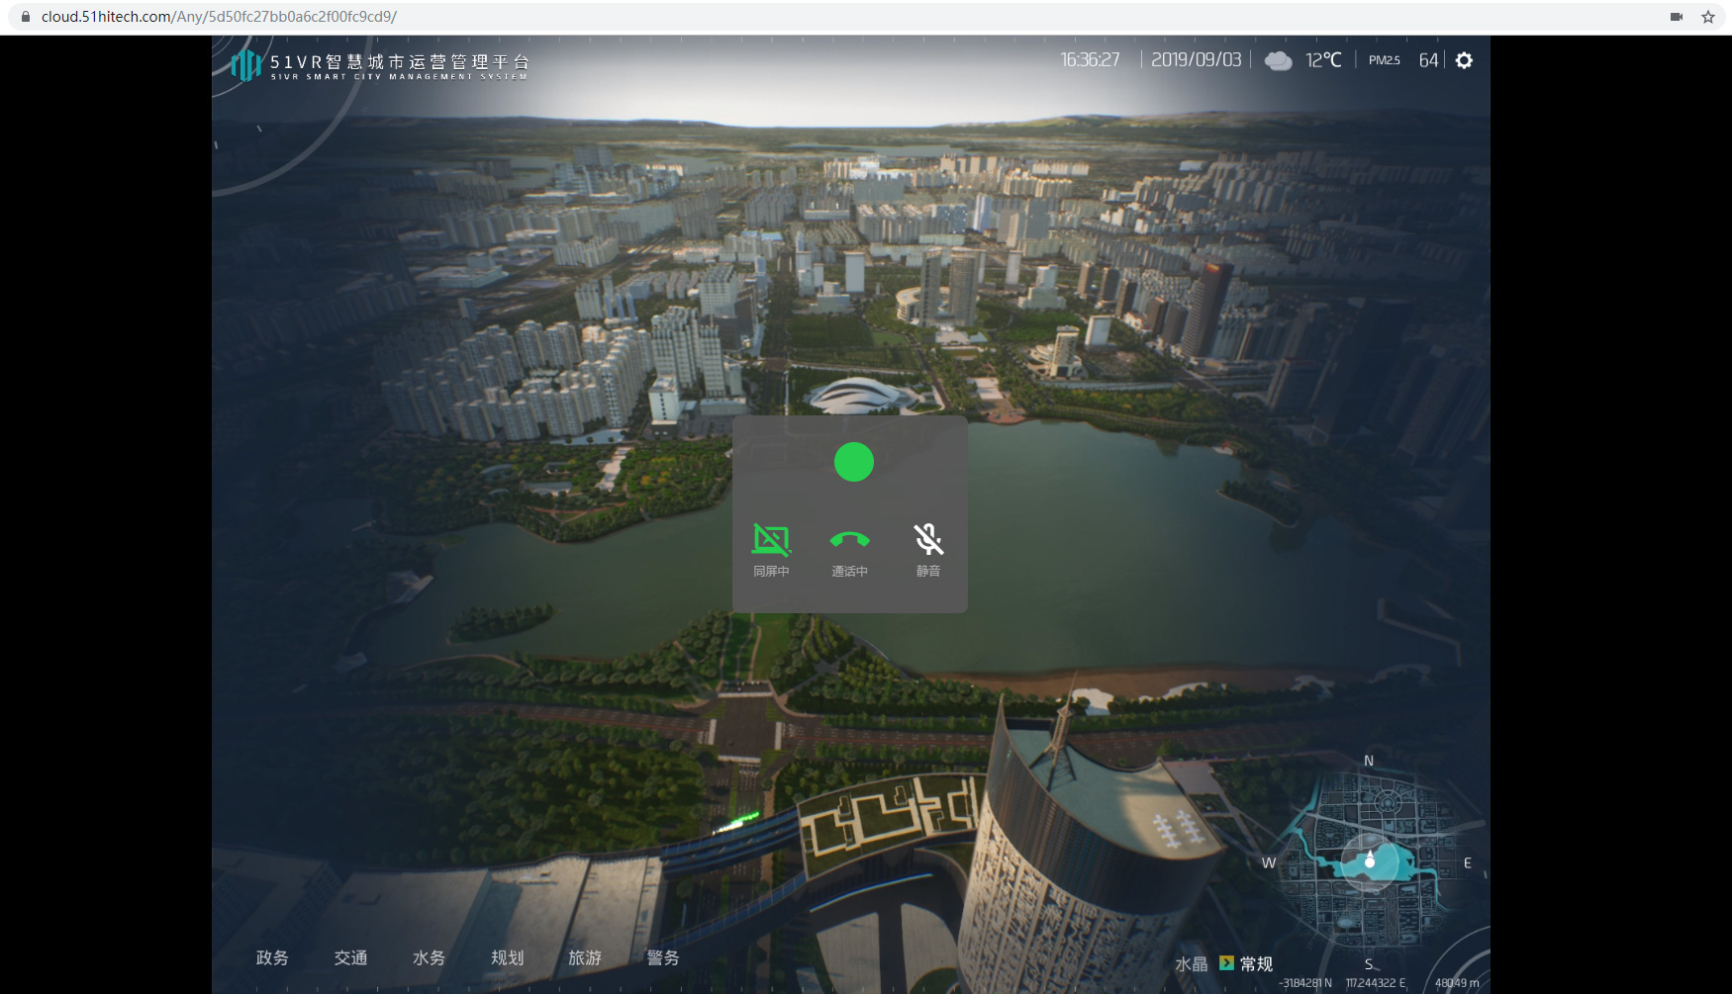Viewport: 1732px width, 994px height.
Task: Open the 警务 menu
Action: (663, 957)
